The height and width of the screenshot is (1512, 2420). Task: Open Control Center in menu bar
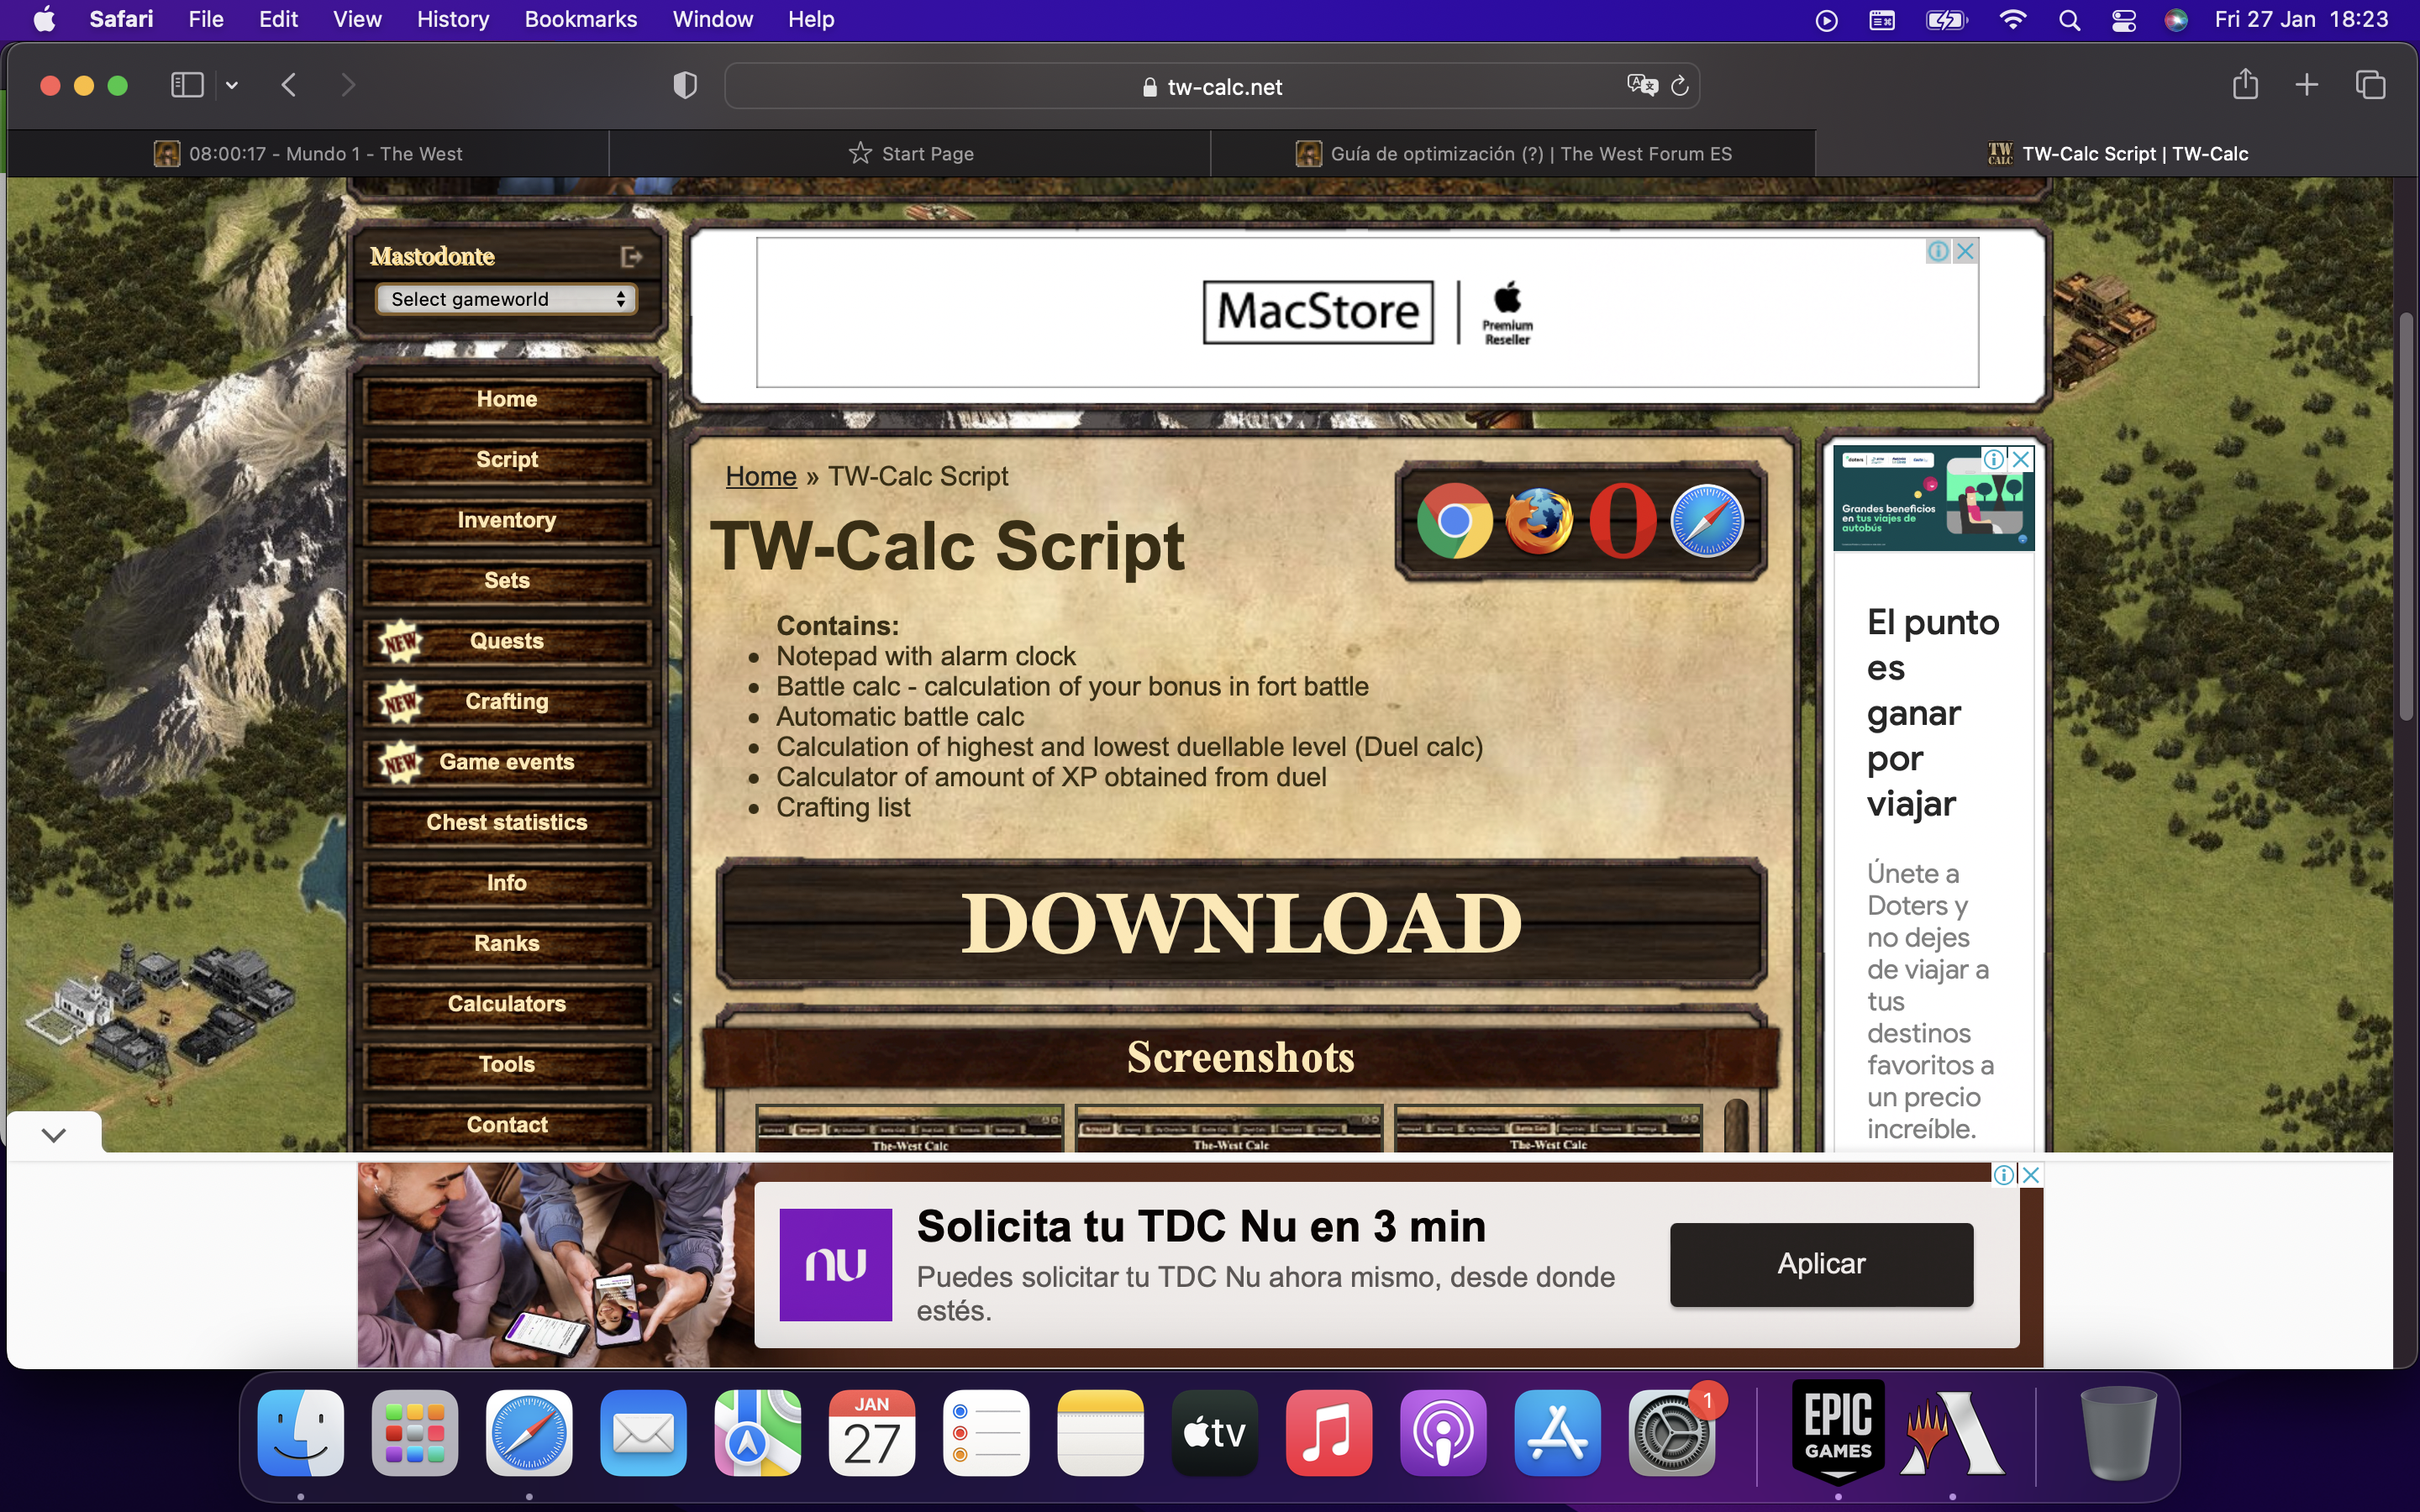click(x=2124, y=20)
